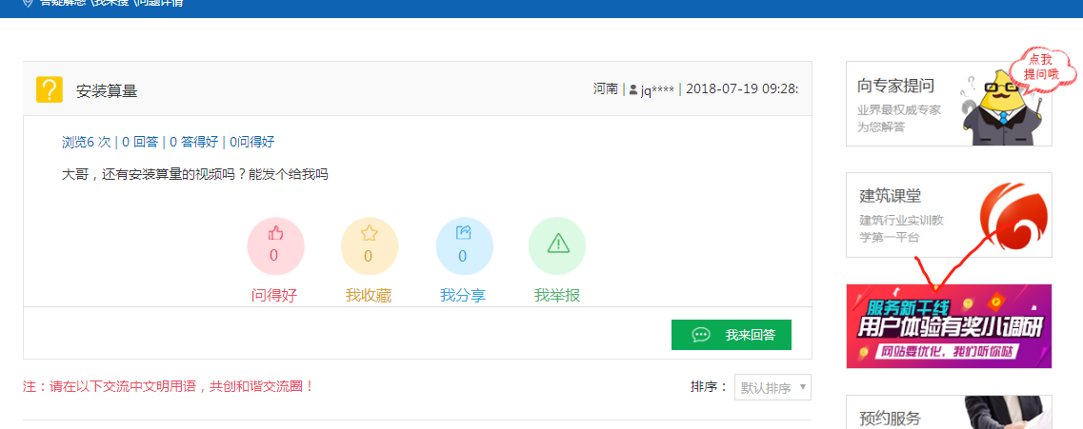Viewport: 1083px width, 429px height.
Task: Open the 预约服务 card
Action: (x=949, y=412)
